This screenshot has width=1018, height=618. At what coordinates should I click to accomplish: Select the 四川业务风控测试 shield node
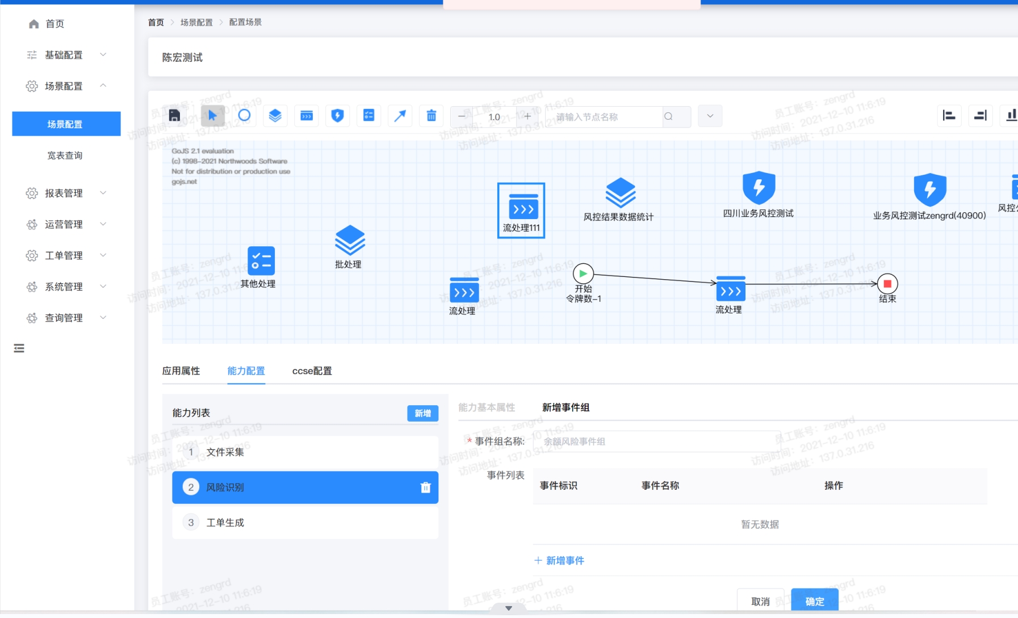pyautogui.click(x=759, y=195)
